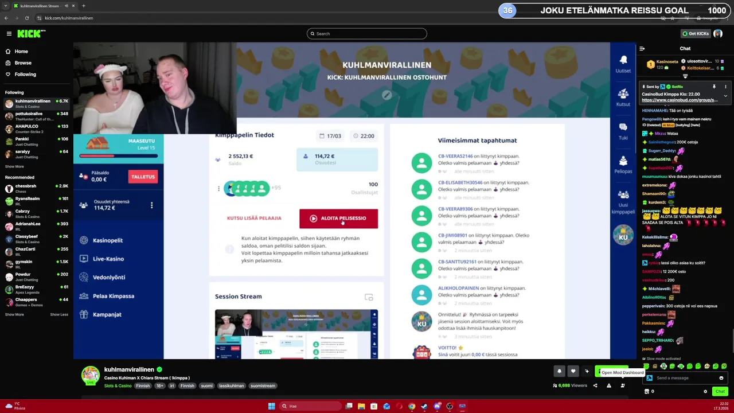Viewport: 734px width, 413px height.
Task: Select the lassikuhlman stream tag
Action: [x=231, y=386]
